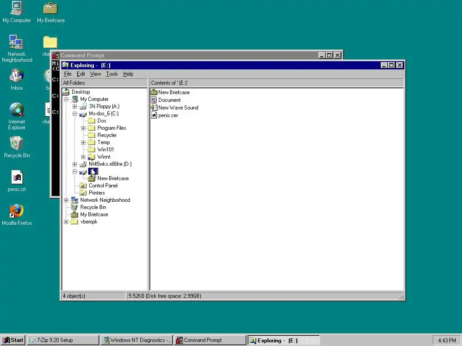Select the Document file icon in contents pane

click(154, 100)
